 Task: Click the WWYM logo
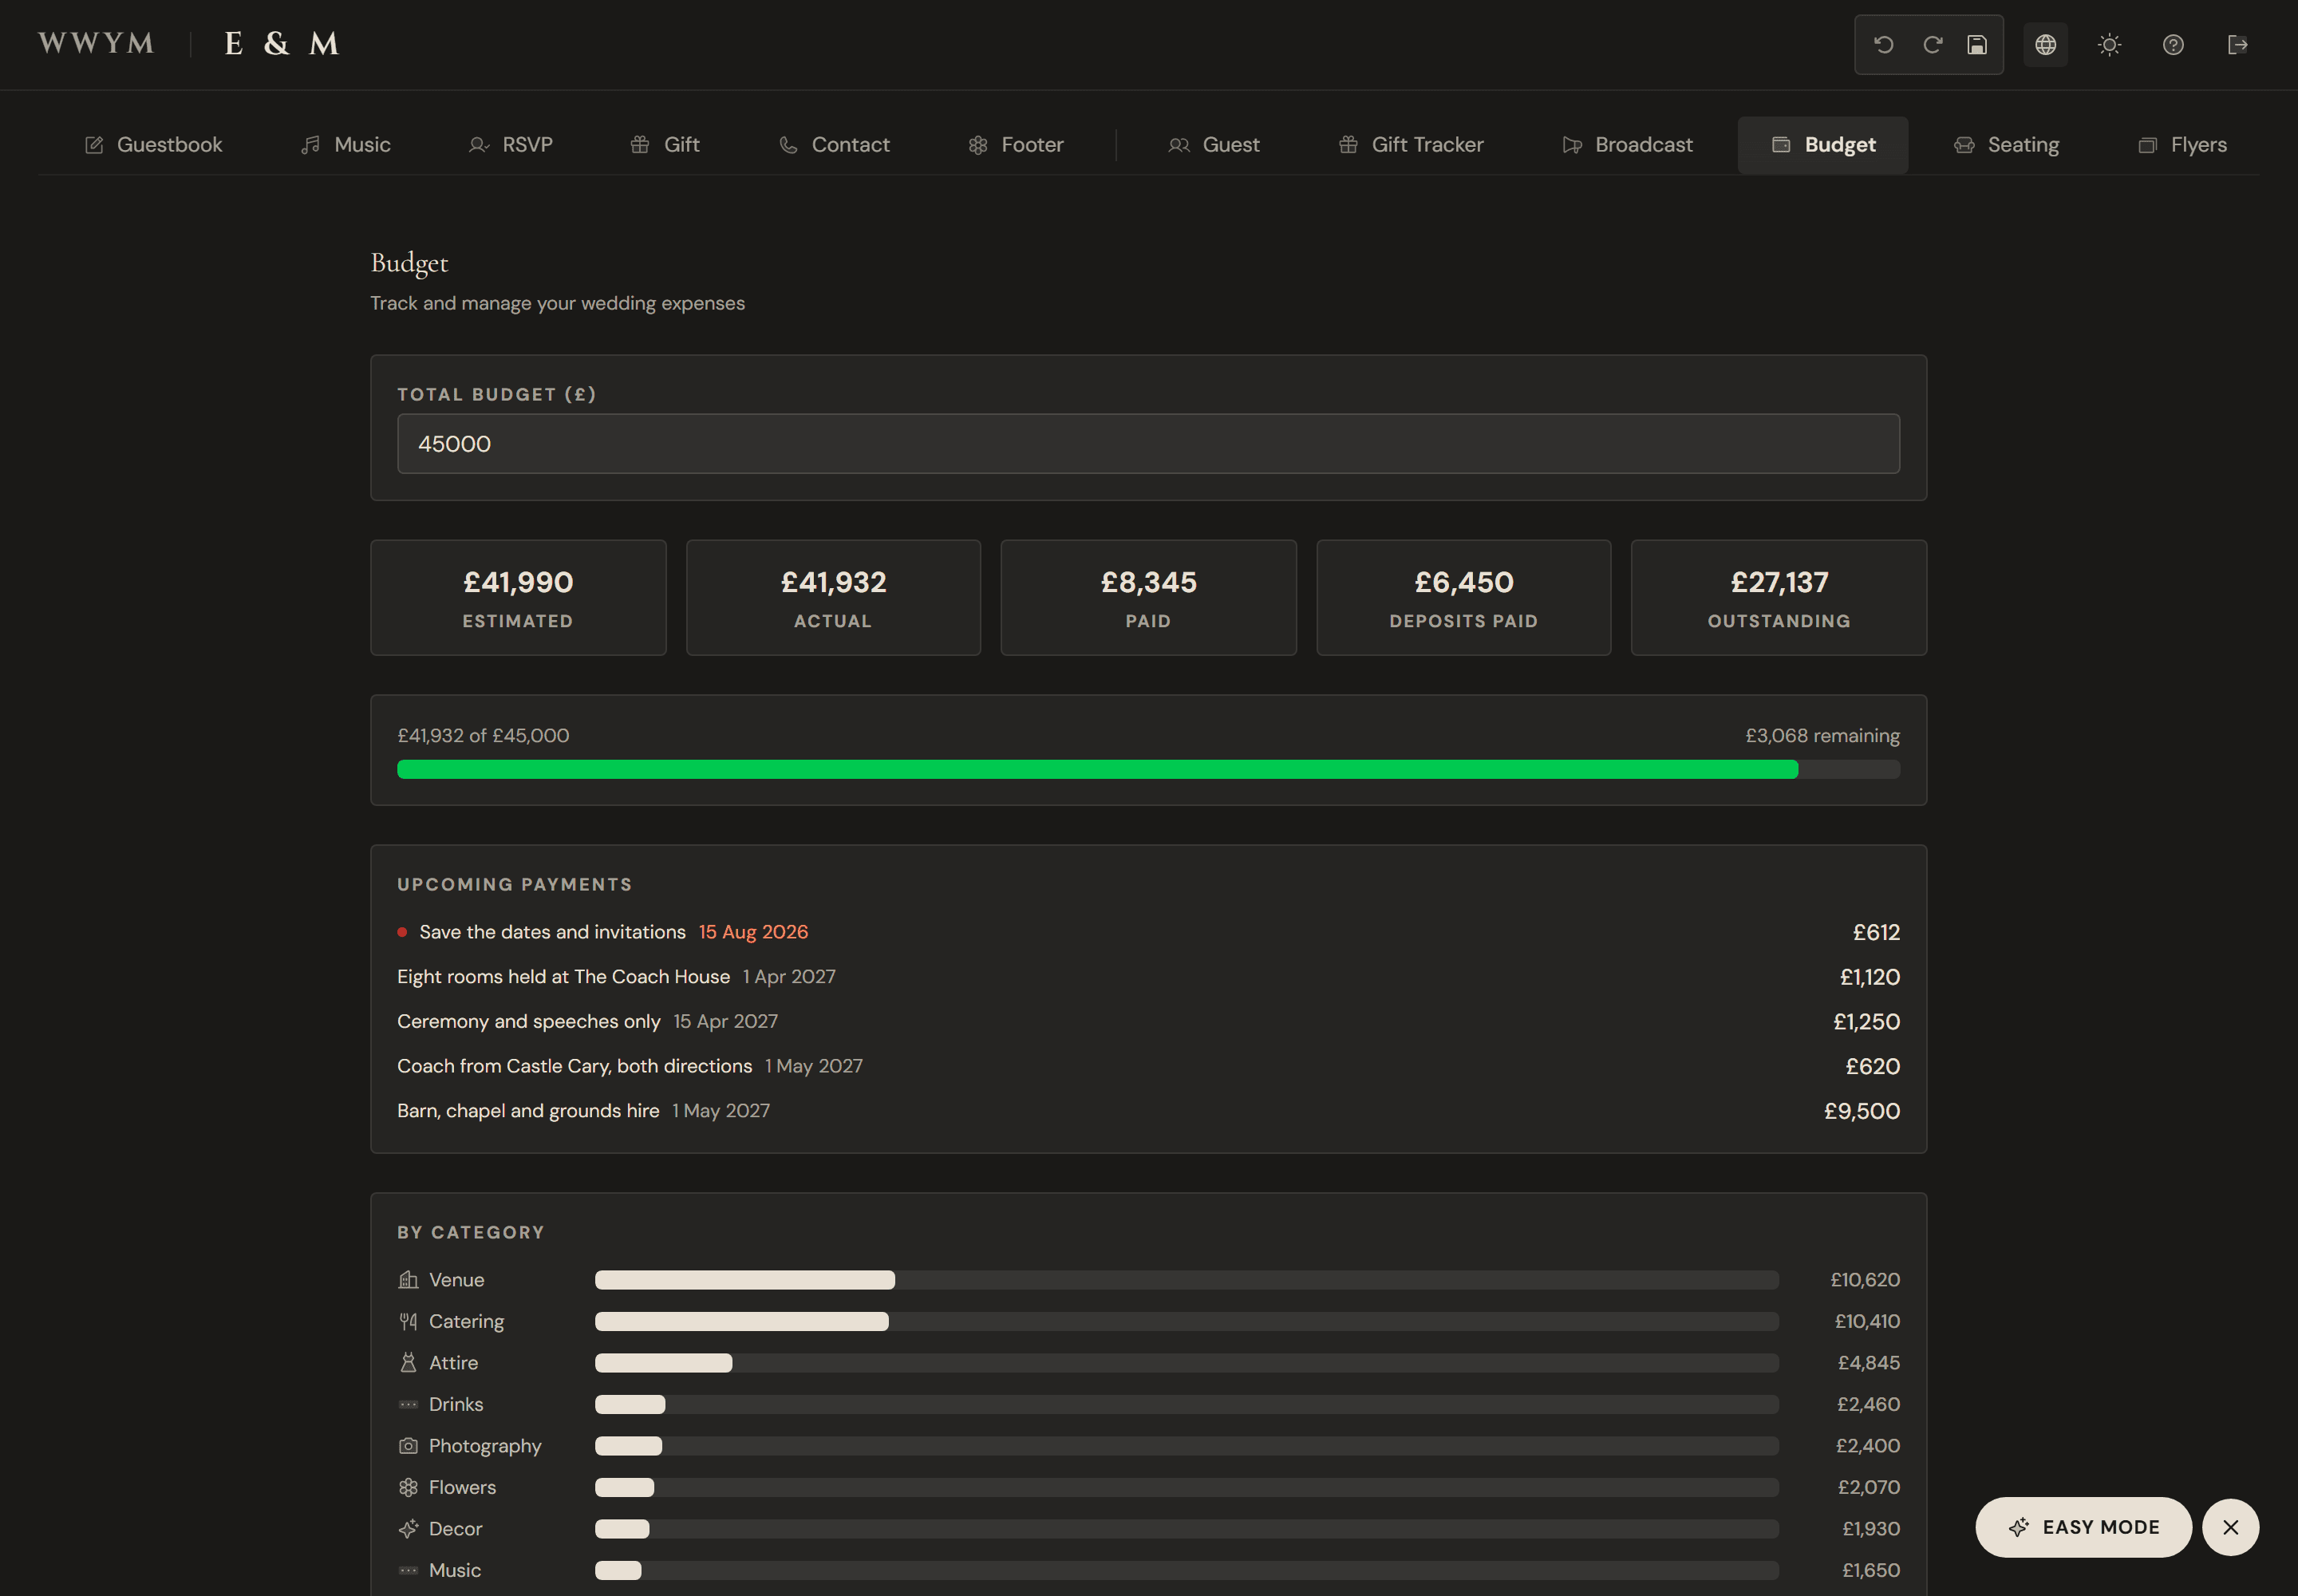tap(96, 43)
